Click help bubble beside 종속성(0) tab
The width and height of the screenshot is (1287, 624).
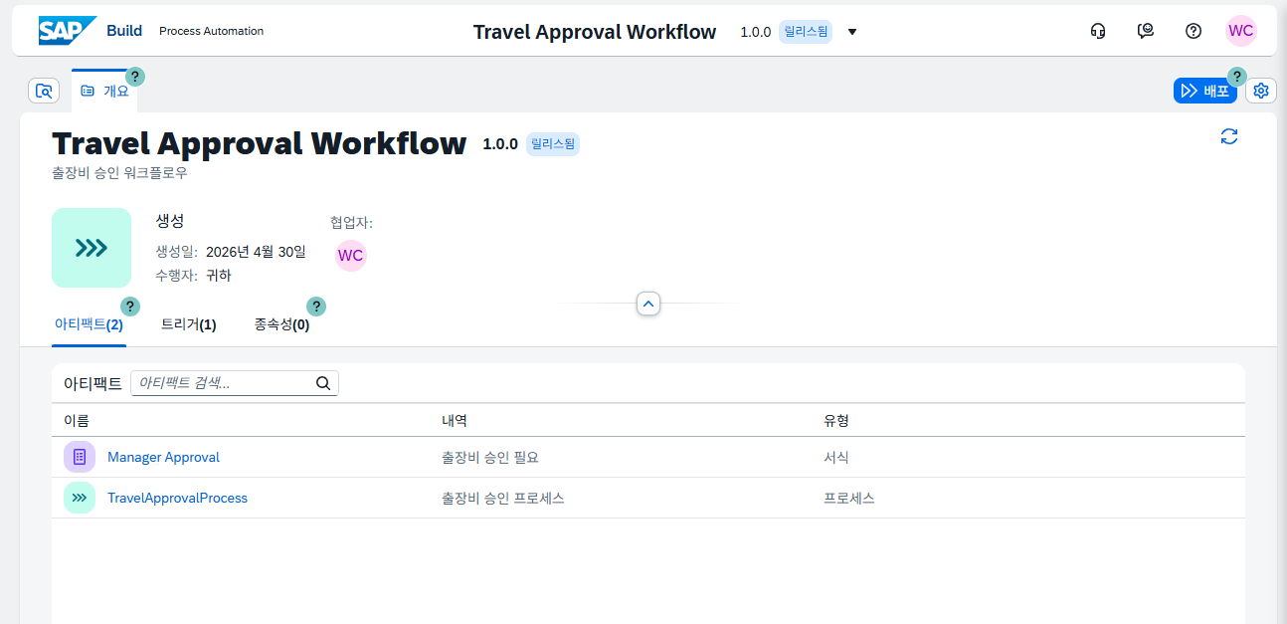coord(316,307)
